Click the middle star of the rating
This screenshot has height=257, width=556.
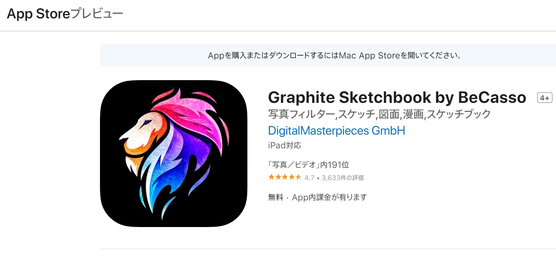click(x=285, y=177)
